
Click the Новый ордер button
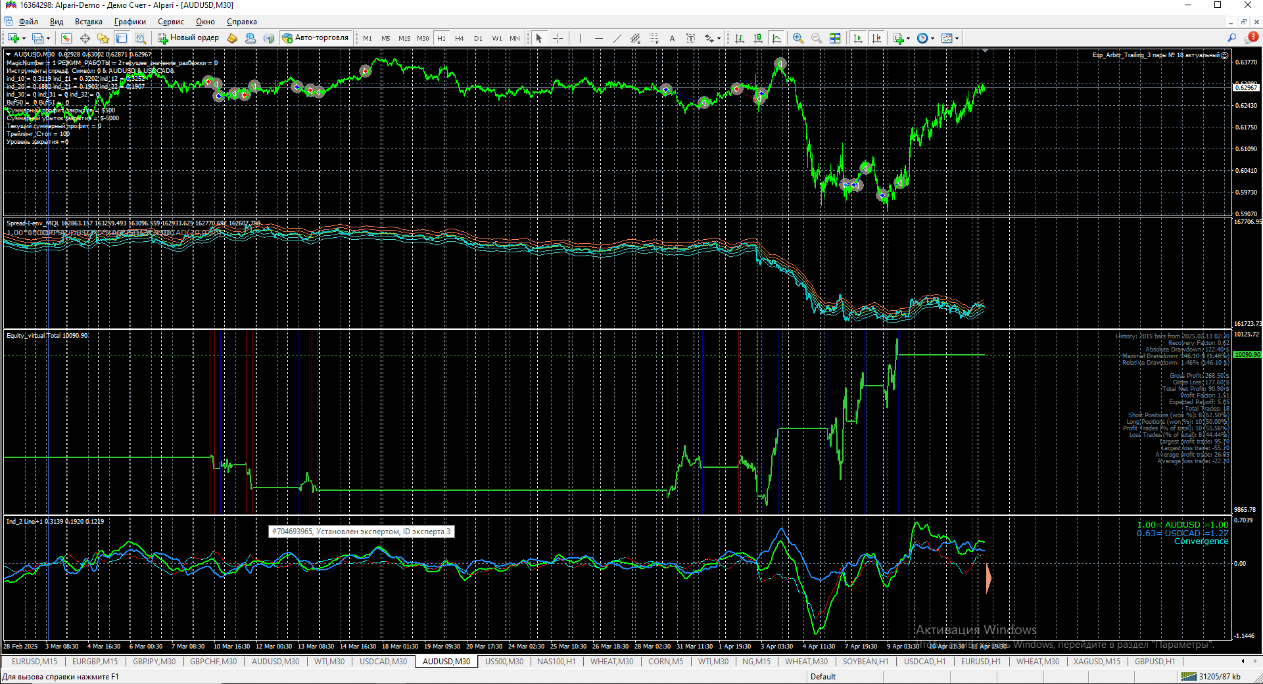(188, 38)
